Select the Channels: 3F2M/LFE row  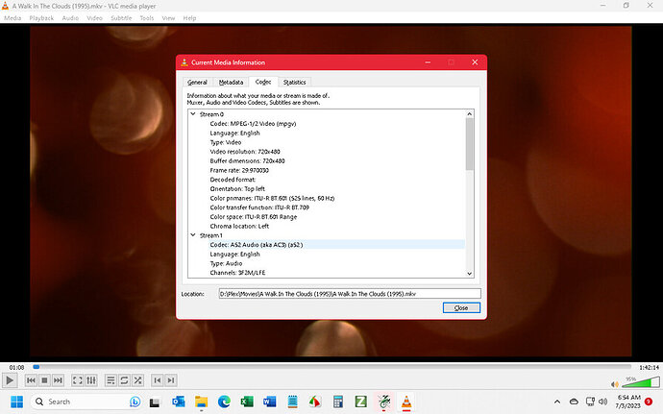click(x=237, y=273)
